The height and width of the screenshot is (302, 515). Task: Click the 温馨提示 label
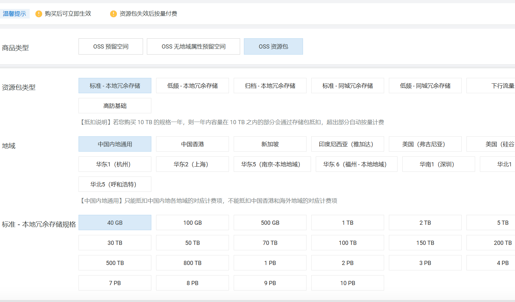[x=14, y=14]
